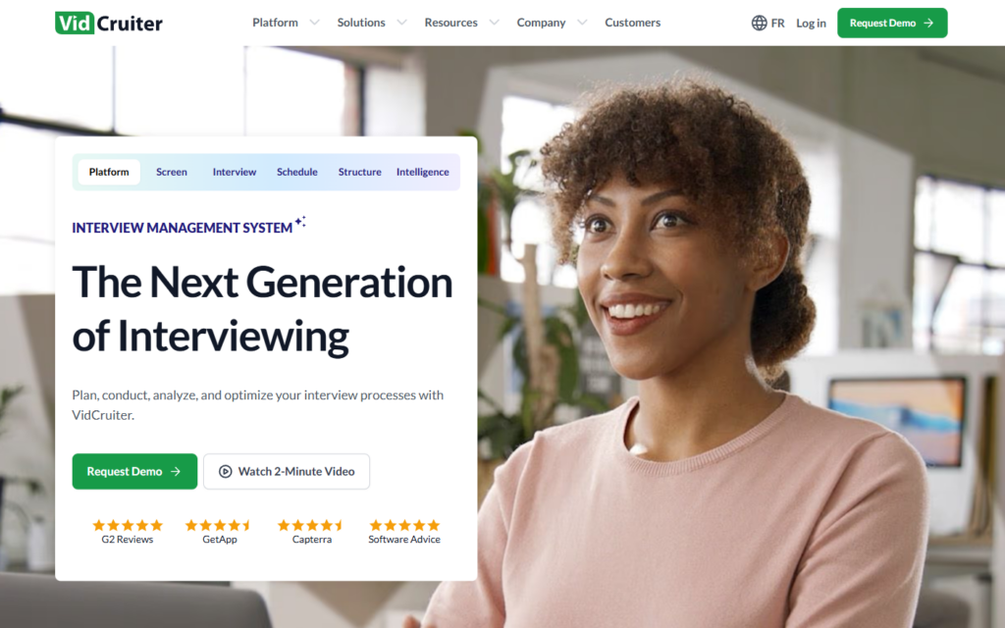Expand the Company menu chevron
The image size is (1005, 628).
[582, 23]
